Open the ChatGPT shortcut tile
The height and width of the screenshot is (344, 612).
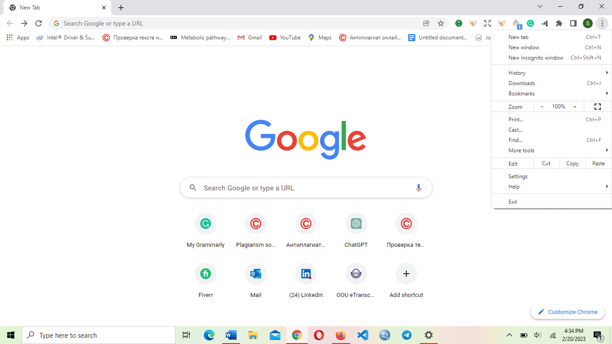(x=356, y=231)
